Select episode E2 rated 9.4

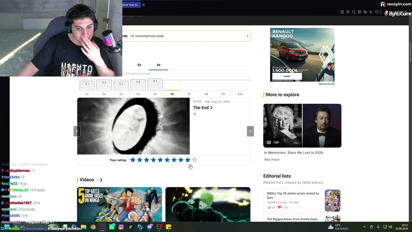tap(104, 85)
